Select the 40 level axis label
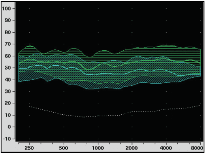Viewport: 205px width, 153px height. [x=8, y=79]
